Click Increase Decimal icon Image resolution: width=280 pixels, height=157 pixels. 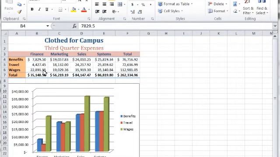133,12
